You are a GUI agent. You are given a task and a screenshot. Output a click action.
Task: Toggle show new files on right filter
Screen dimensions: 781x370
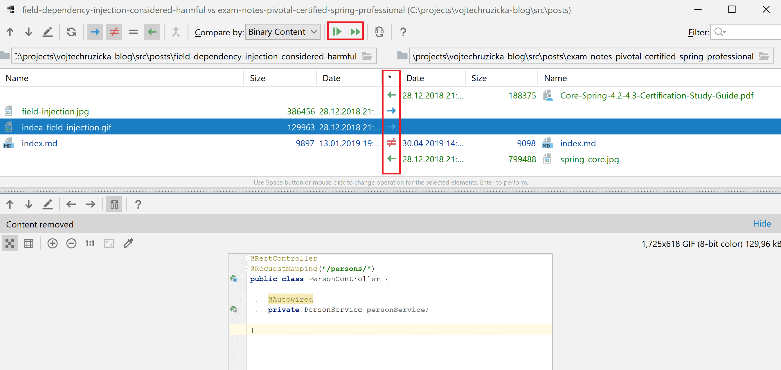click(152, 32)
